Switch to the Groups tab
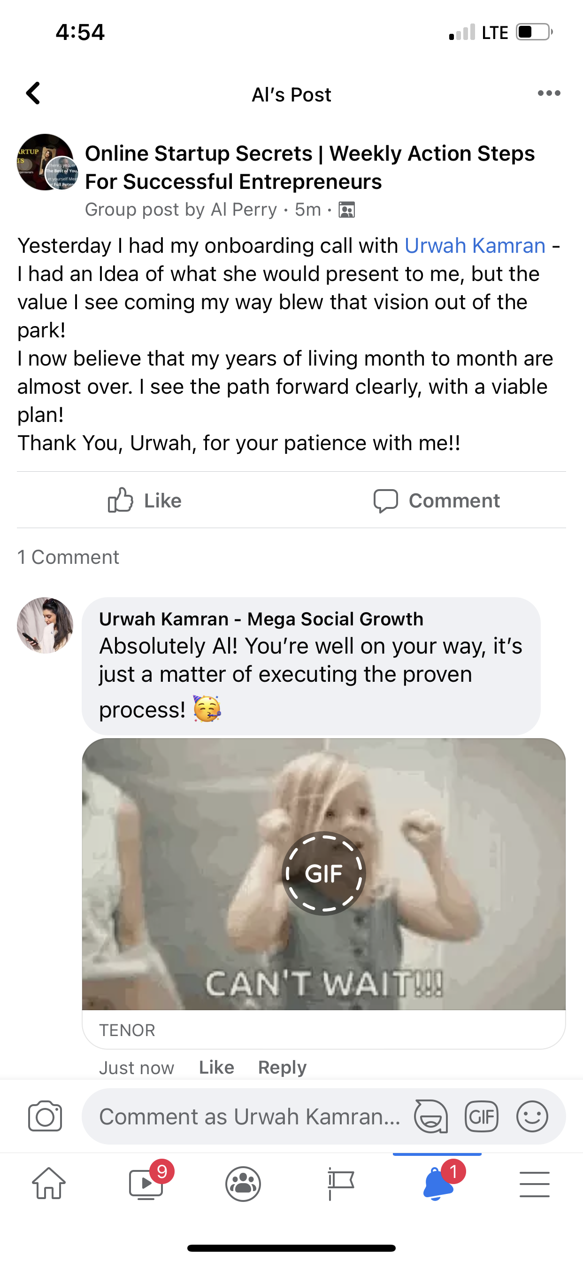 click(x=243, y=1184)
